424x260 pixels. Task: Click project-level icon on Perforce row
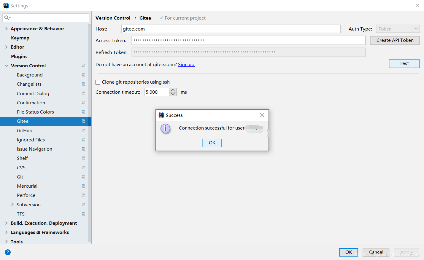[x=83, y=195]
